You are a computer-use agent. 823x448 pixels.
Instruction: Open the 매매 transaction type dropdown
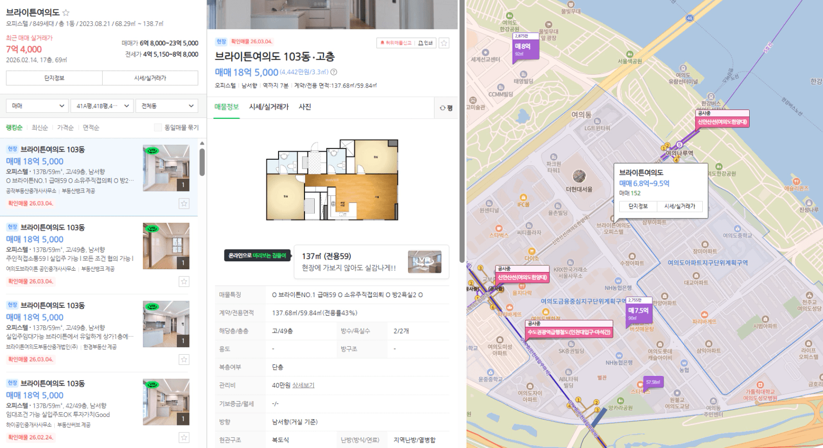pyautogui.click(x=37, y=106)
